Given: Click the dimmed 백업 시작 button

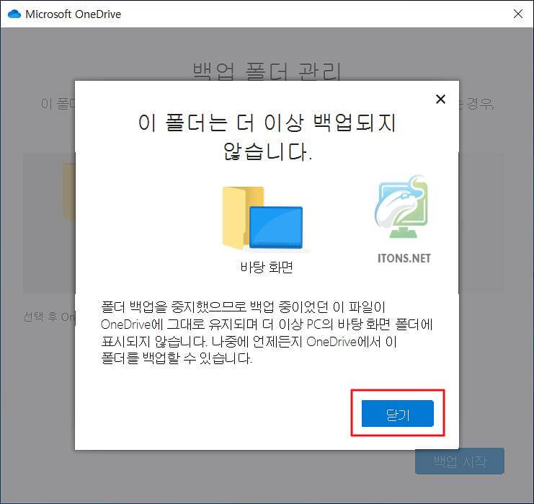Looking at the screenshot, I should click(460, 461).
